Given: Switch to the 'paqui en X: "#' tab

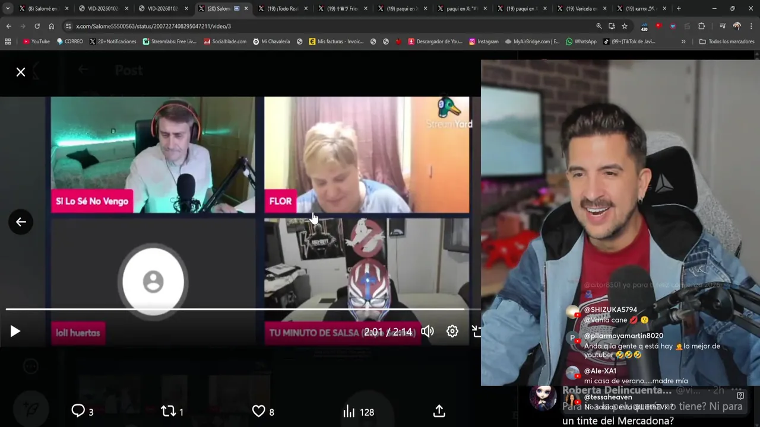Looking at the screenshot, I should click(461, 8).
